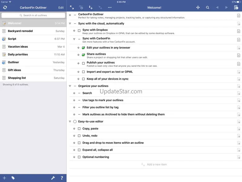Open the note icon on the Share outlines row
Viewport: 242px width, 182px height.
click(x=239, y=55)
